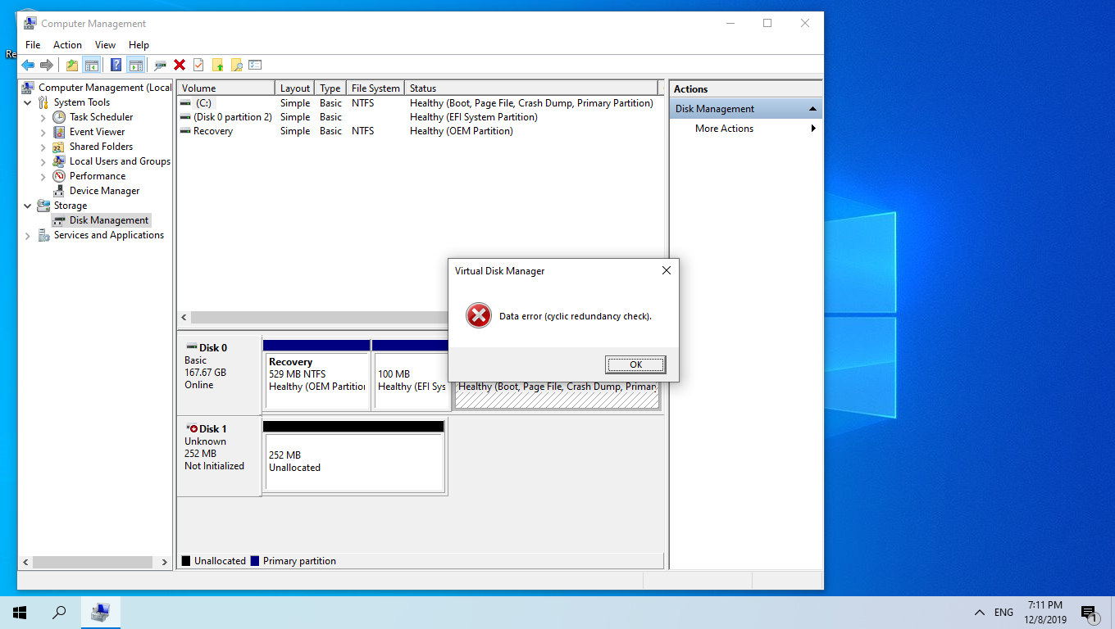This screenshot has width=1115, height=629.
Task: Collapse the System Tools tree node
Action: (x=28, y=102)
